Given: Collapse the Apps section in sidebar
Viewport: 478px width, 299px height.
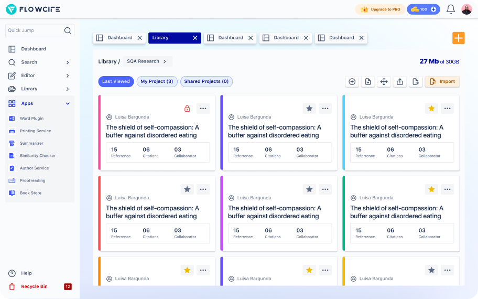Looking at the screenshot, I should tap(68, 104).
